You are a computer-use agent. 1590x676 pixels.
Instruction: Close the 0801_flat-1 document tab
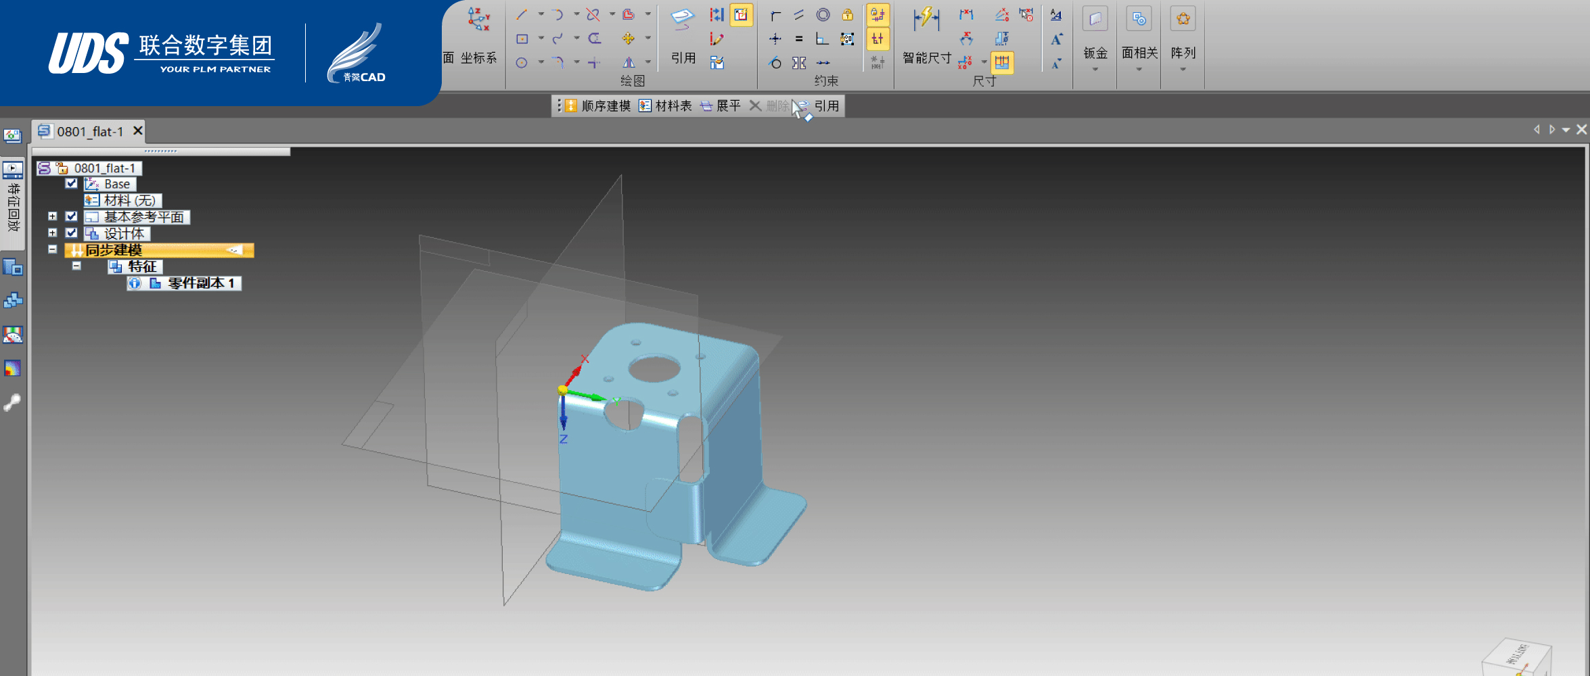coord(137,130)
